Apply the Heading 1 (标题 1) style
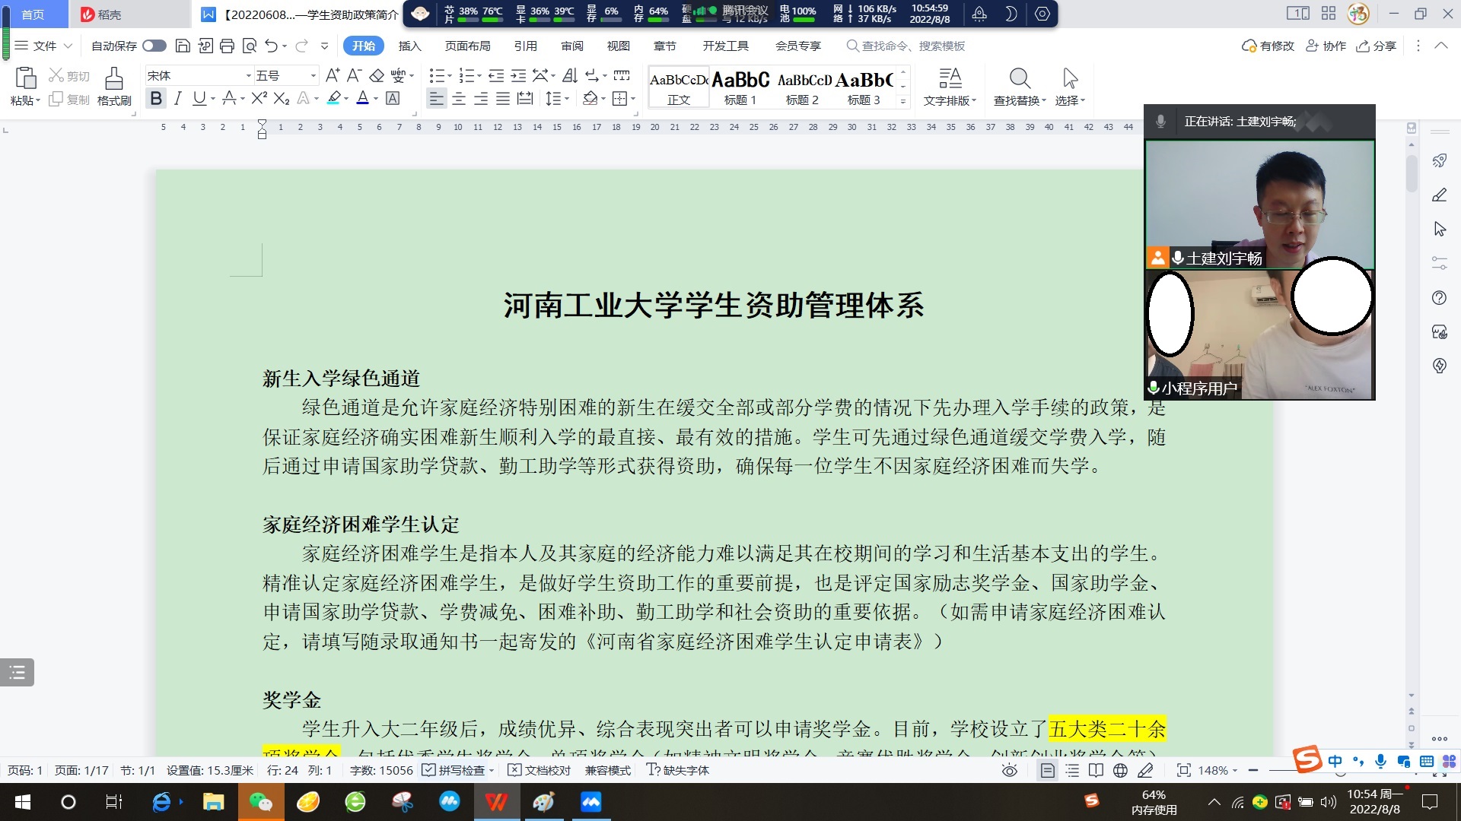This screenshot has width=1461, height=821. 740,87
